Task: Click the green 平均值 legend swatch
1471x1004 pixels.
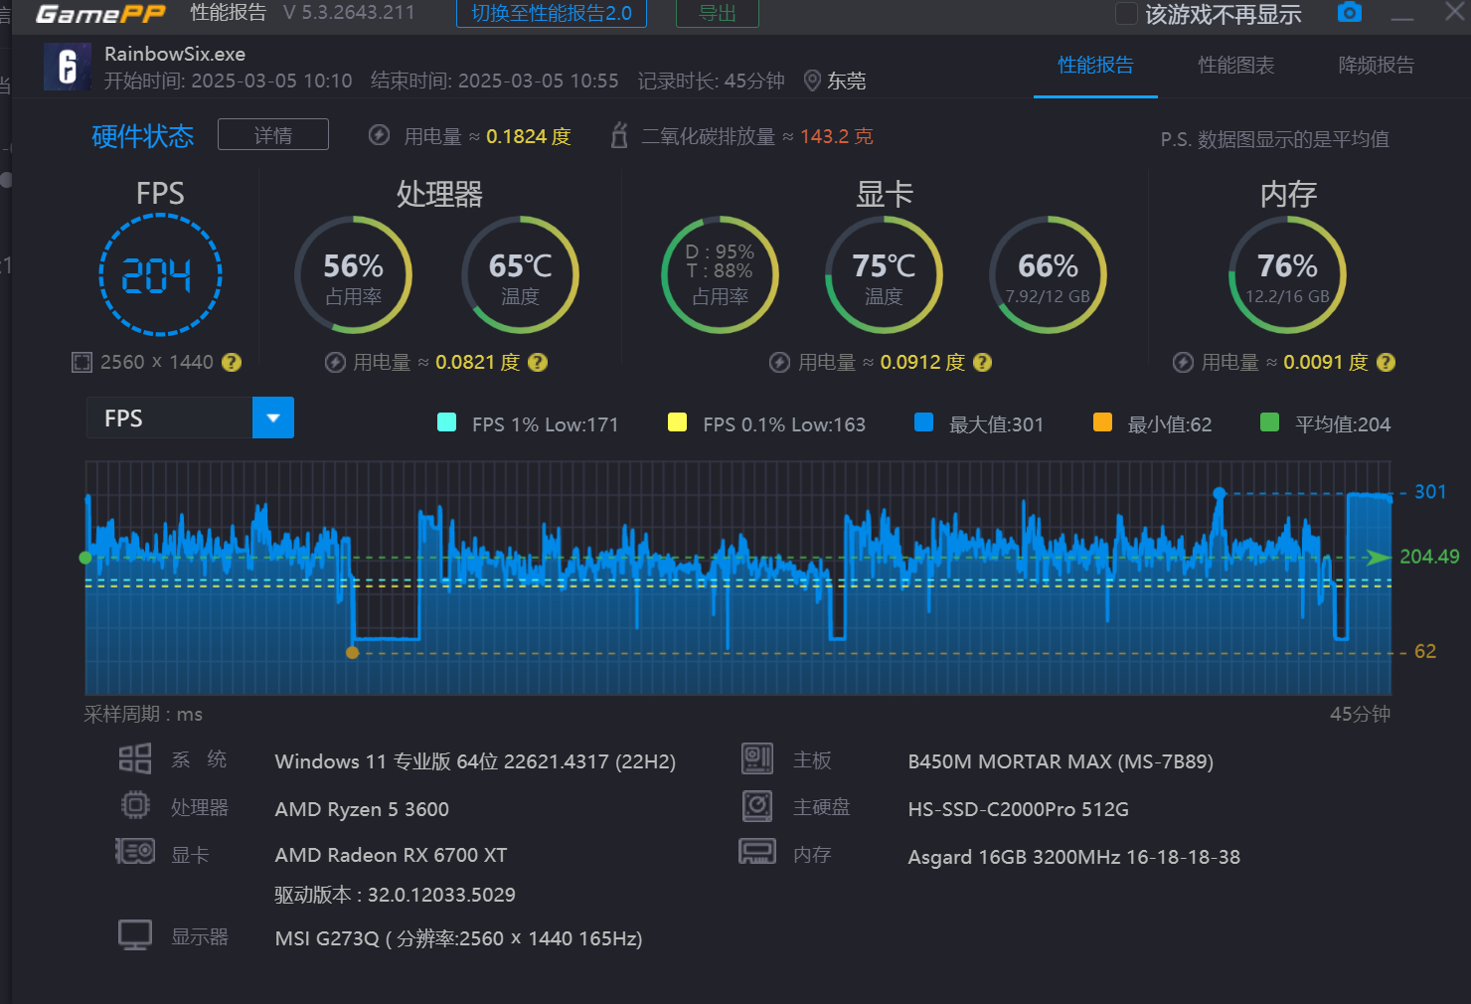Action: (x=1269, y=422)
